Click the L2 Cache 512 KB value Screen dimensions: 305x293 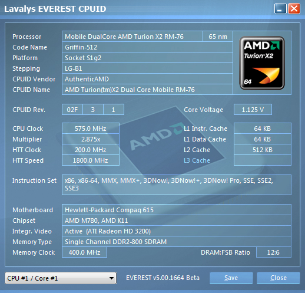(263, 150)
